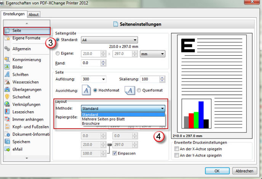Select the Standard page size radio button
Screen dimensions: 262x179
click(x=58, y=40)
